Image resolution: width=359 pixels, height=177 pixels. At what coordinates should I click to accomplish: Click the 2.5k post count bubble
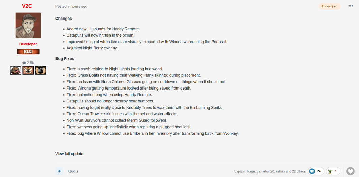point(28,63)
